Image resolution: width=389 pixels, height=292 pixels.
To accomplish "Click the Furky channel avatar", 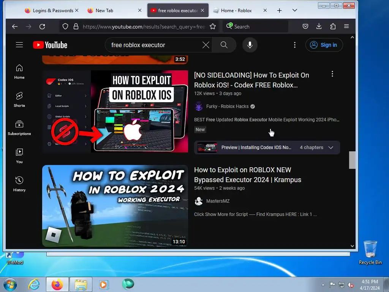I will click(x=198, y=106).
